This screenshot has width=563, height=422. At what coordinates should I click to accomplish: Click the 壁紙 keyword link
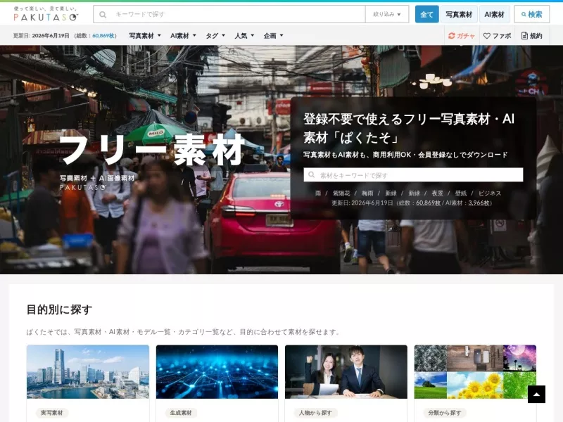coord(461,193)
